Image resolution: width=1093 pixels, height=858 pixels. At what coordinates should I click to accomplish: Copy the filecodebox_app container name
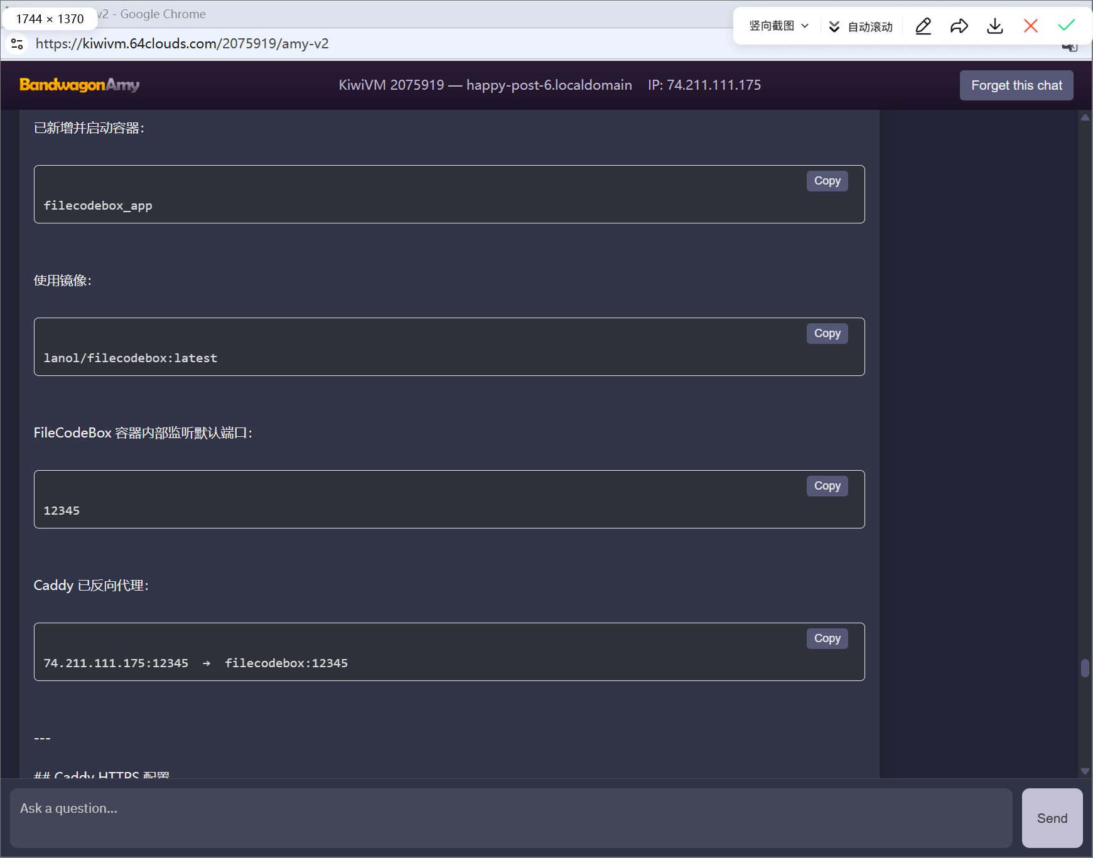point(827,181)
